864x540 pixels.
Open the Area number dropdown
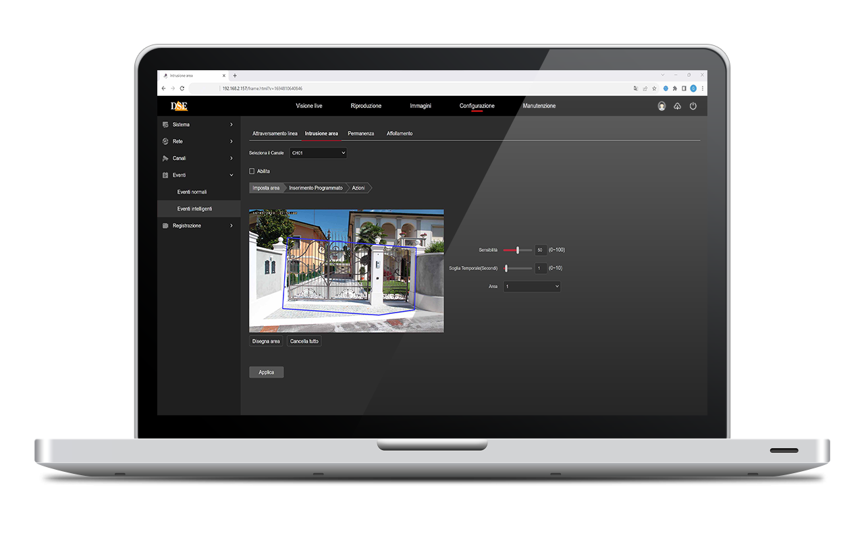tap(531, 286)
